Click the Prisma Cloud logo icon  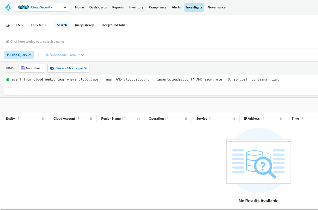(x=8, y=7)
